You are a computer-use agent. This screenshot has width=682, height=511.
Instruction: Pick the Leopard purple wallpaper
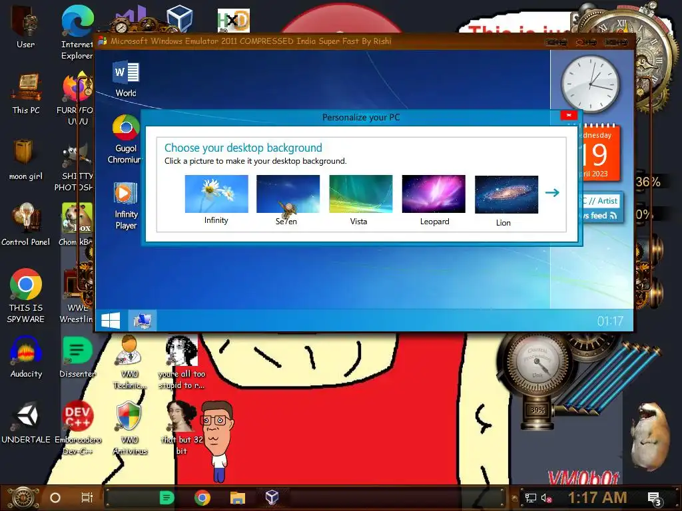434,194
